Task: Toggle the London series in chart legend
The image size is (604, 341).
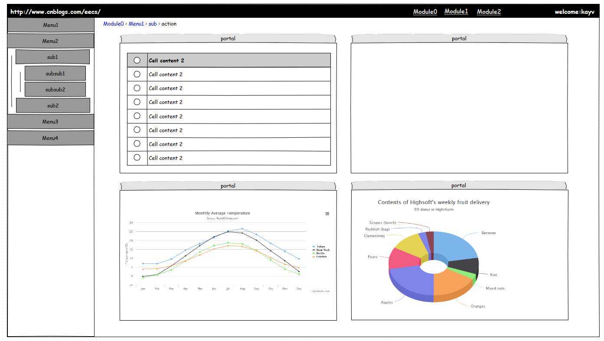Action: point(320,257)
